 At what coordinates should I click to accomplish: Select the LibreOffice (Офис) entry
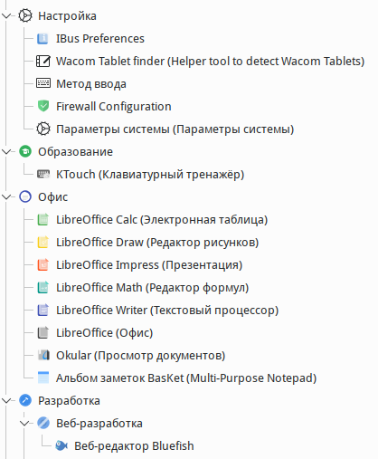[x=104, y=333]
